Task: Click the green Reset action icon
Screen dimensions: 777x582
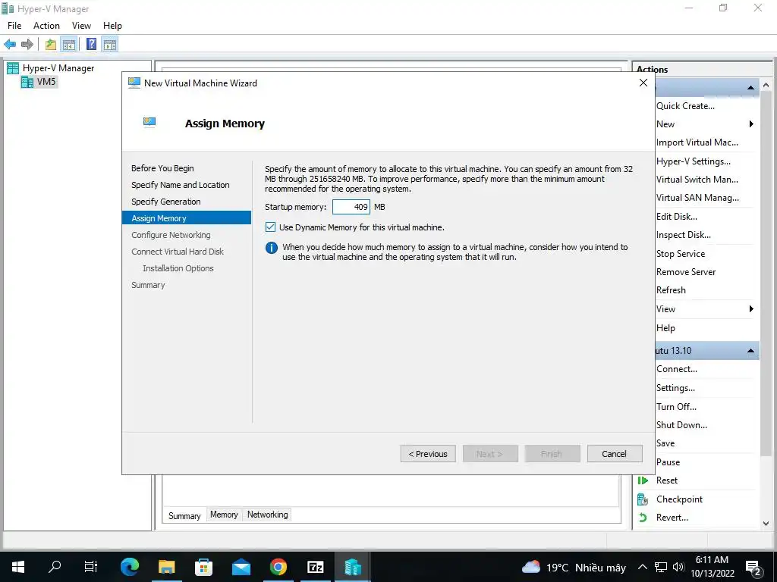Action: 643,480
